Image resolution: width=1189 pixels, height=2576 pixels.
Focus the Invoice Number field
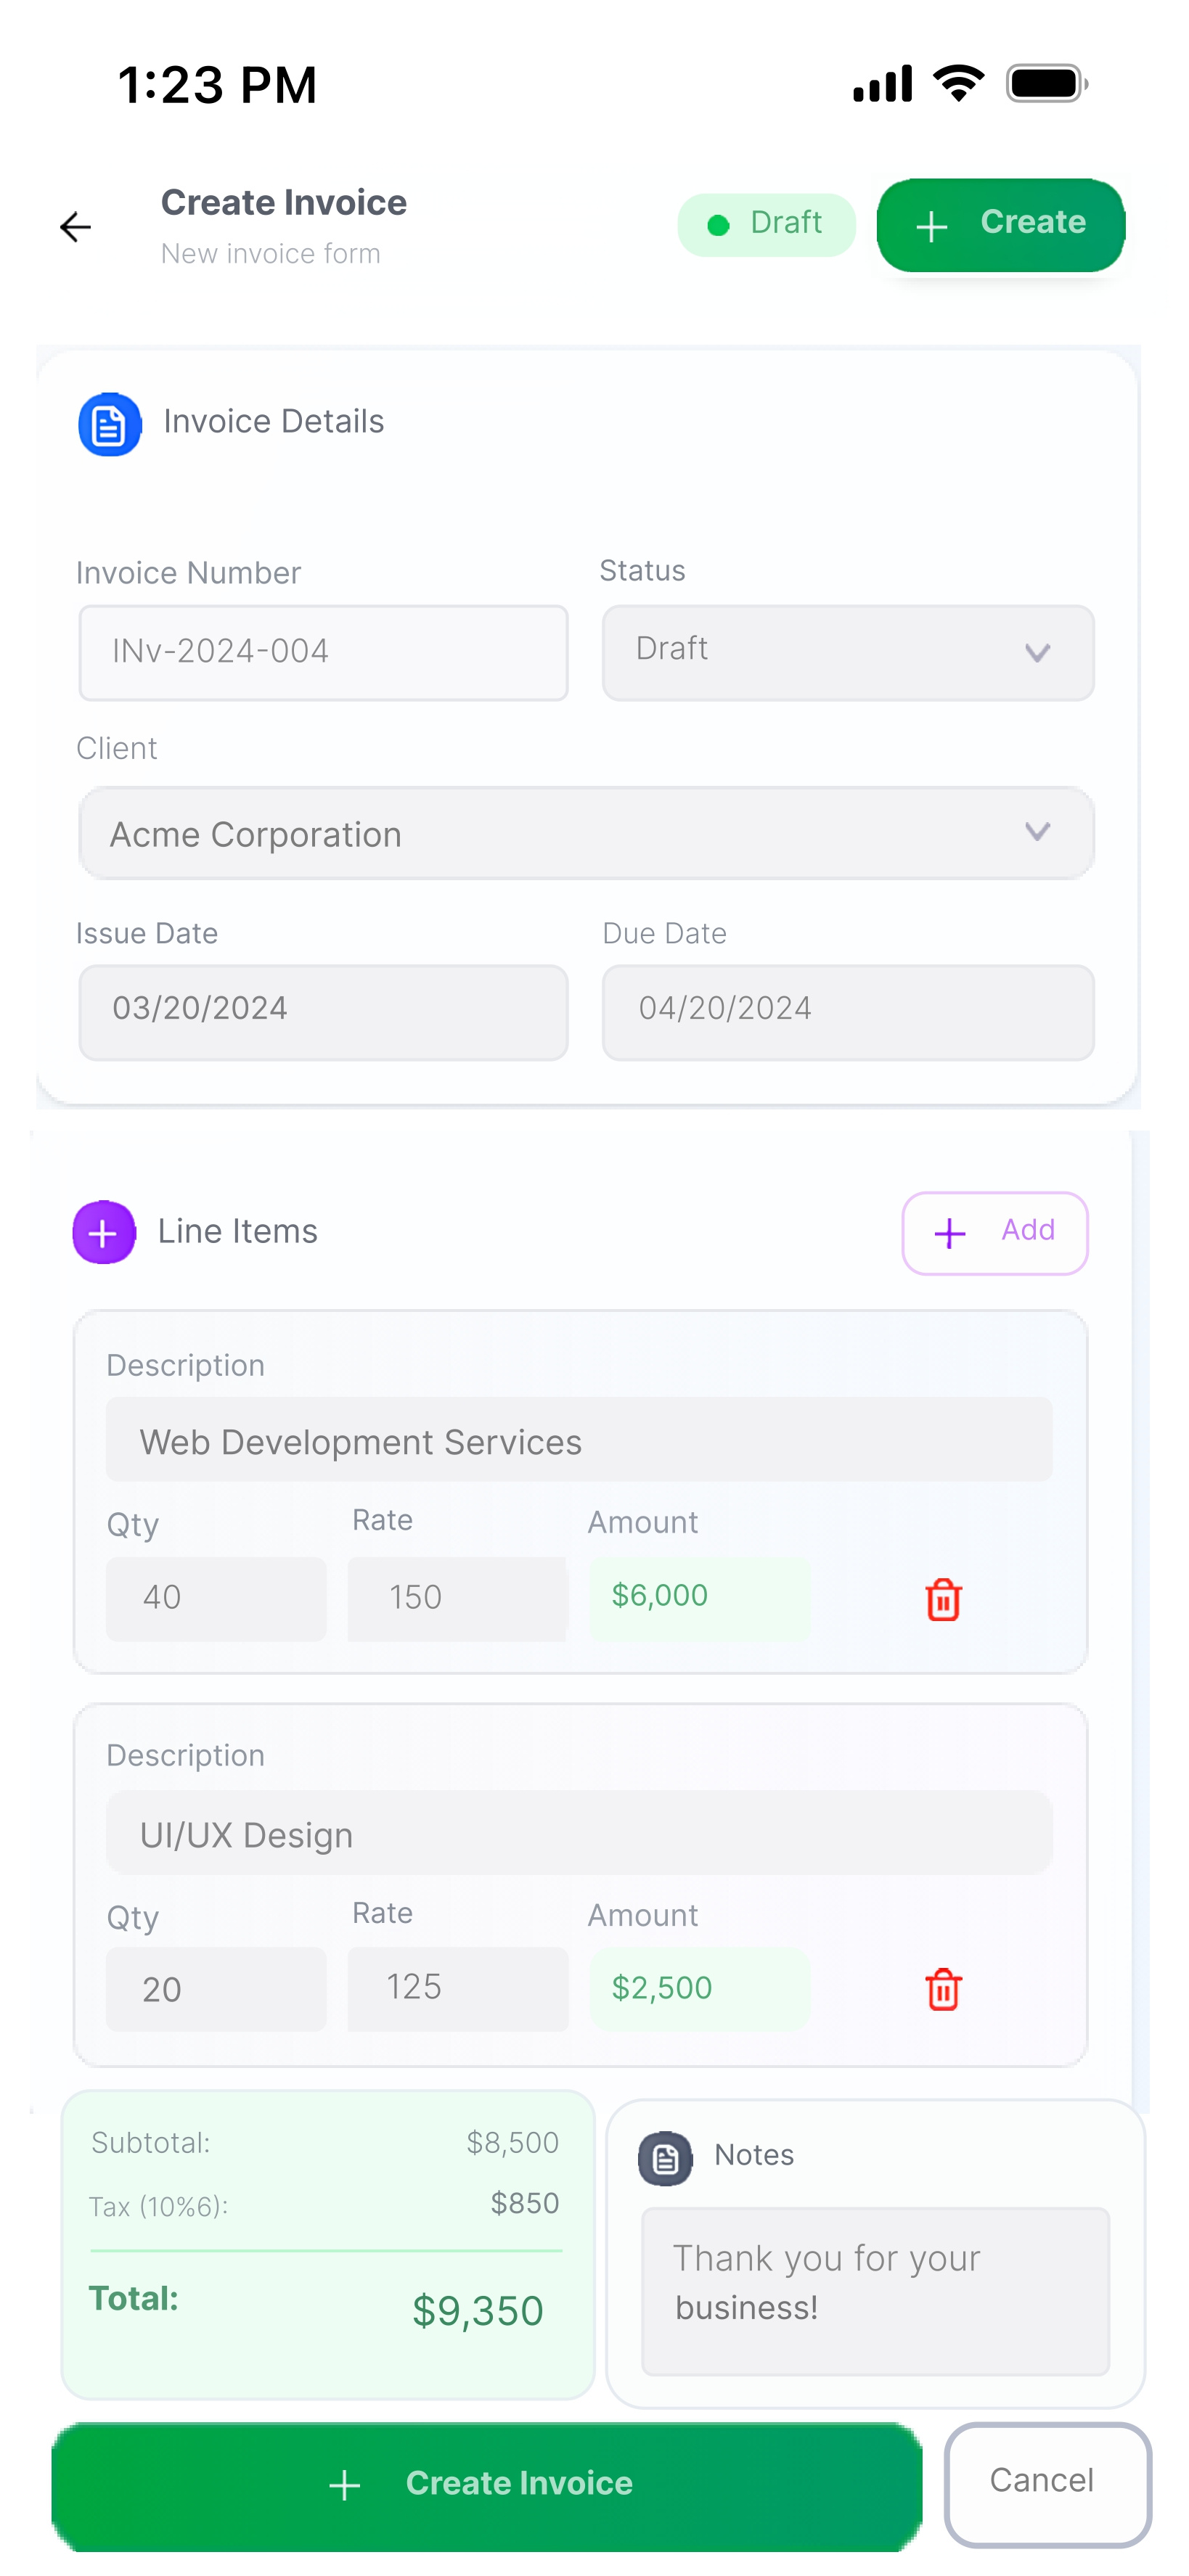[323, 652]
